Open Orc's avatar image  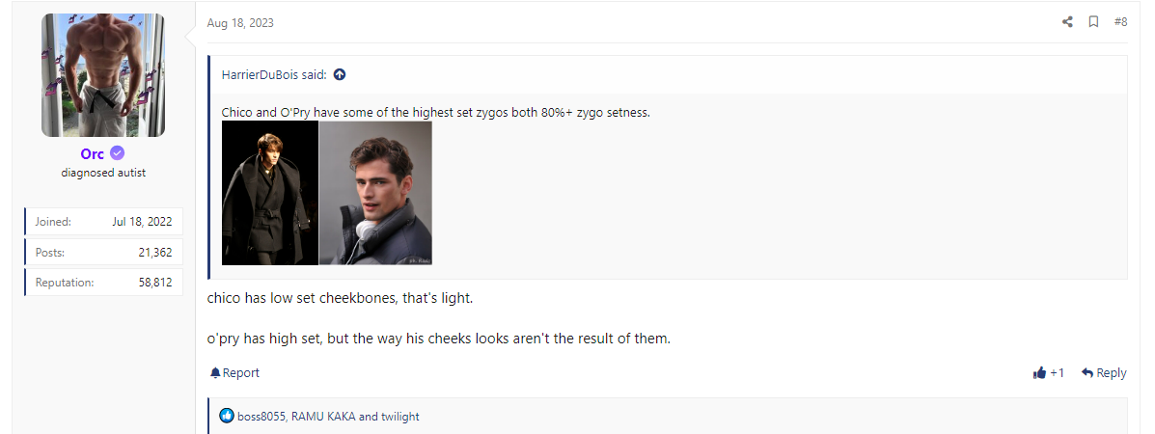tap(103, 75)
